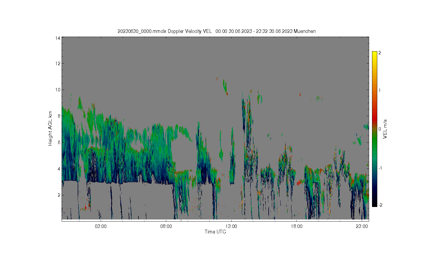The image size is (438, 262).
Task: Click the 13:00 time tick label
Action: click(x=232, y=226)
